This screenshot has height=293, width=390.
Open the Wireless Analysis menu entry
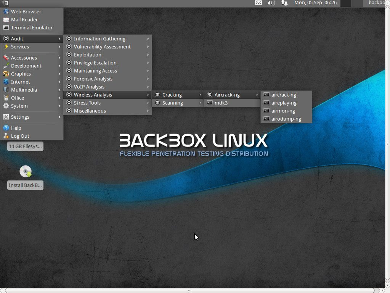[x=108, y=95]
